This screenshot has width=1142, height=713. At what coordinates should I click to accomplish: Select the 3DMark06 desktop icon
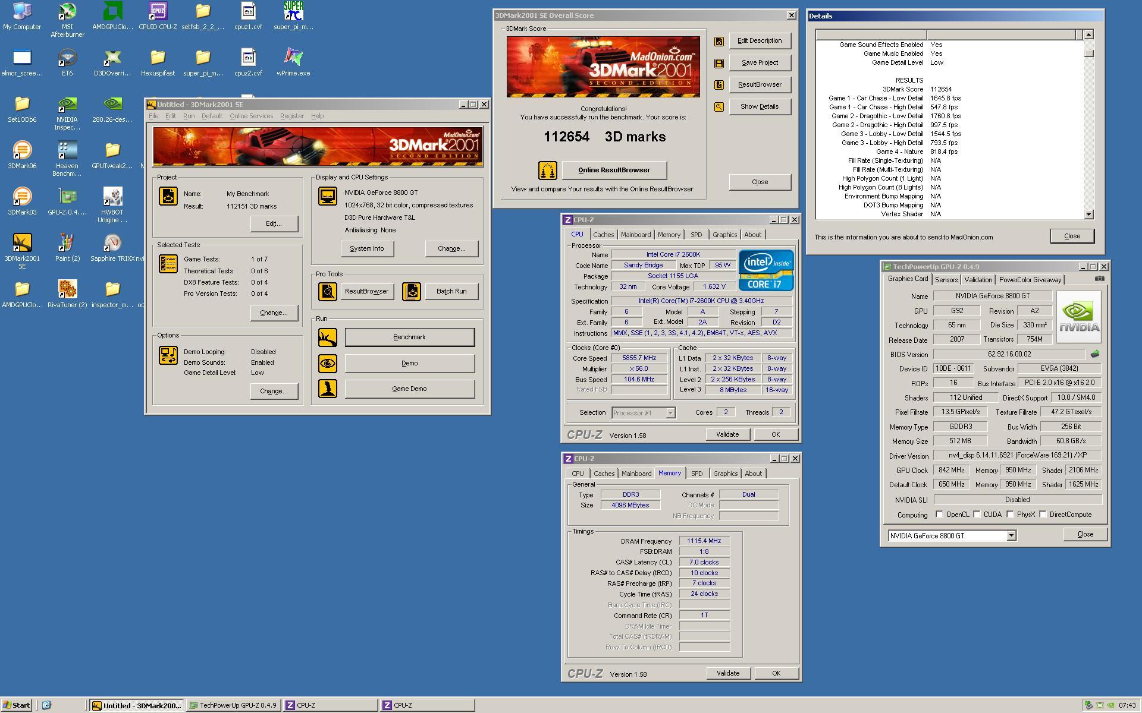click(22, 155)
